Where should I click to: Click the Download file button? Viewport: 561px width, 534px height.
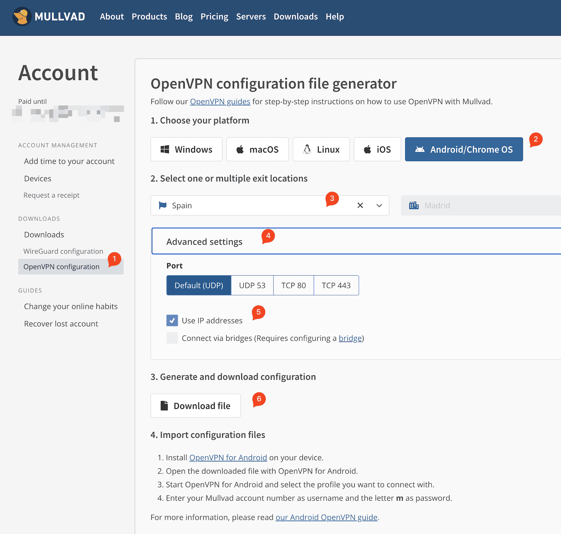click(x=195, y=406)
